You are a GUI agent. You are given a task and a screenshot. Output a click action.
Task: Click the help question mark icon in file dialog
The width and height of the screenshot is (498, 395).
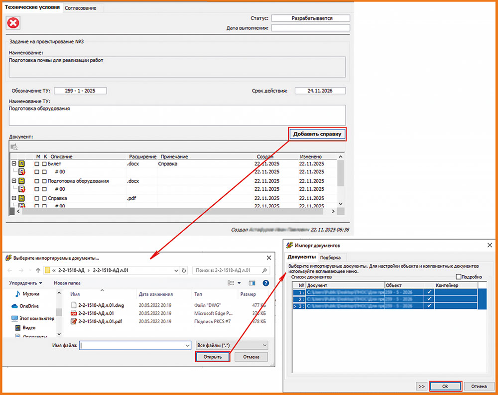pos(266,283)
